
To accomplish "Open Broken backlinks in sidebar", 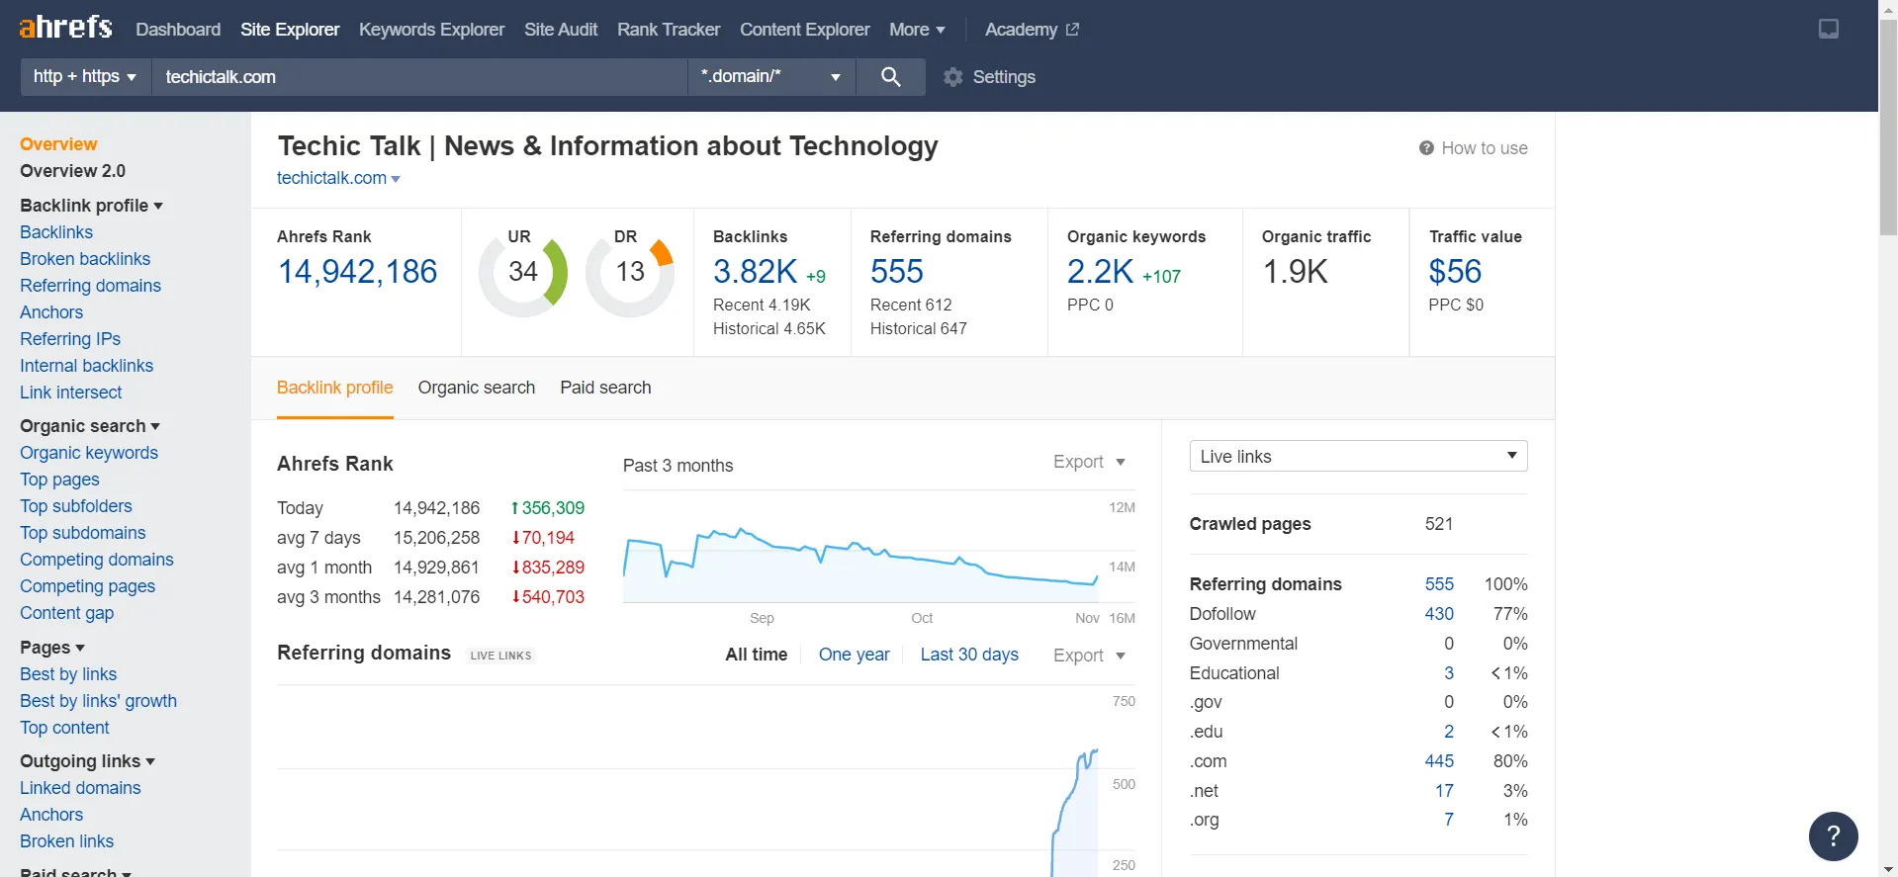I will click(x=85, y=259).
